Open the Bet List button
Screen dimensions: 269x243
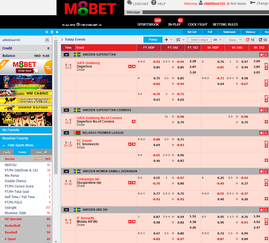(x=192, y=32)
